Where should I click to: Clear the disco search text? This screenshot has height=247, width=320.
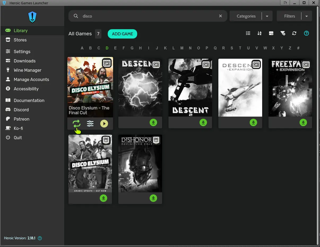coord(220,16)
